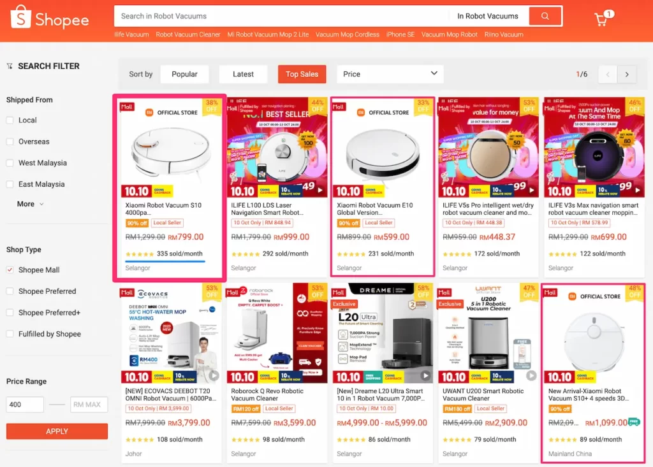The image size is (653, 467).
Task: Expand More shipped-from locations
Action: (30, 204)
